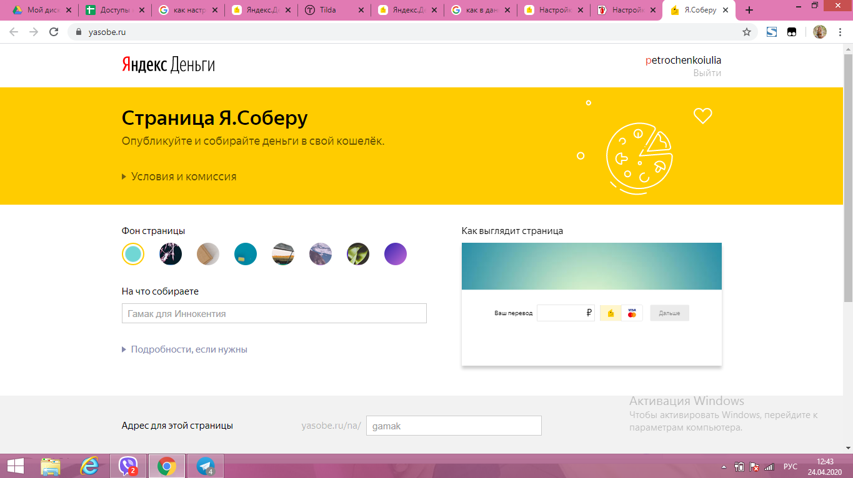Screen dimensions: 853x478
Task: Bookmark this page with the star icon
Action: point(747,32)
